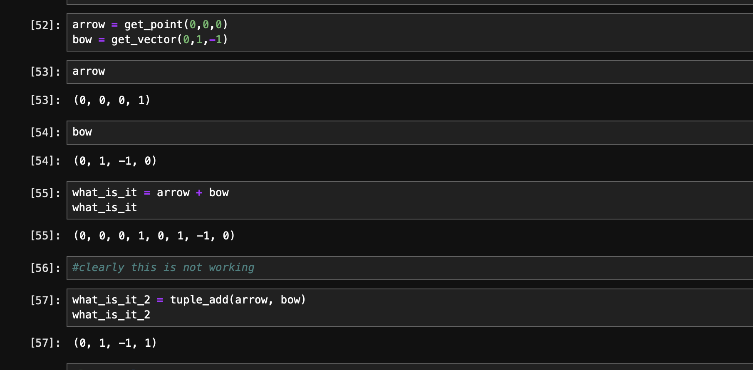This screenshot has height=370, width=753.
Task: Click the eight-element tuple output of cell 55
Action: coord(154,236)
